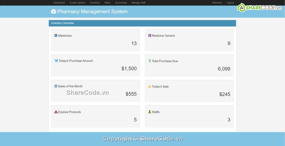This screenshot has width=285, height=146.
Task: Click the Medicine Generic label
Action: [163, 36]
